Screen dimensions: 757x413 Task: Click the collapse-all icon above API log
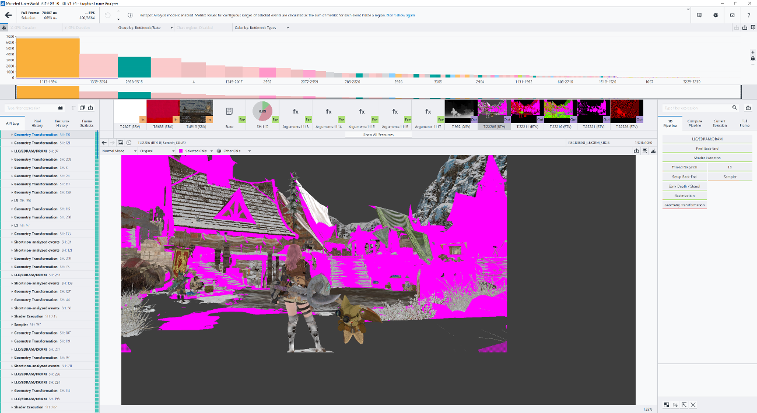pos(82,108)
